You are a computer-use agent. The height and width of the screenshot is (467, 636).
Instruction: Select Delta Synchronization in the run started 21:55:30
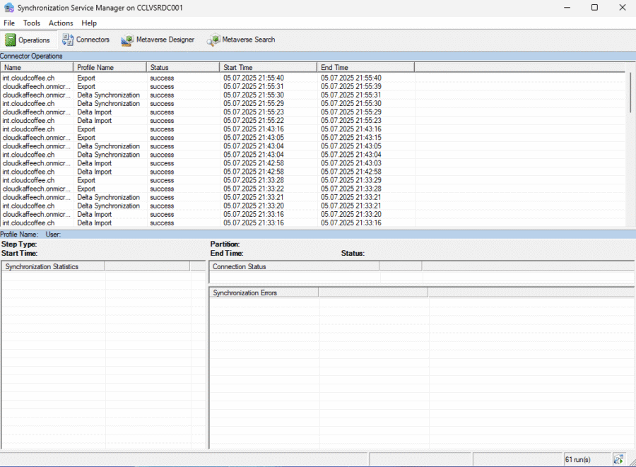(x=109, y=95)
